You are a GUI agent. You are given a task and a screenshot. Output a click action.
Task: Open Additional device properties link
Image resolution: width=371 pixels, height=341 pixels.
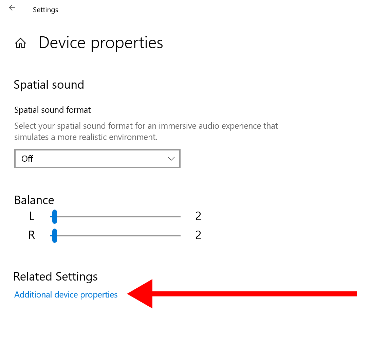coord(66,294)
